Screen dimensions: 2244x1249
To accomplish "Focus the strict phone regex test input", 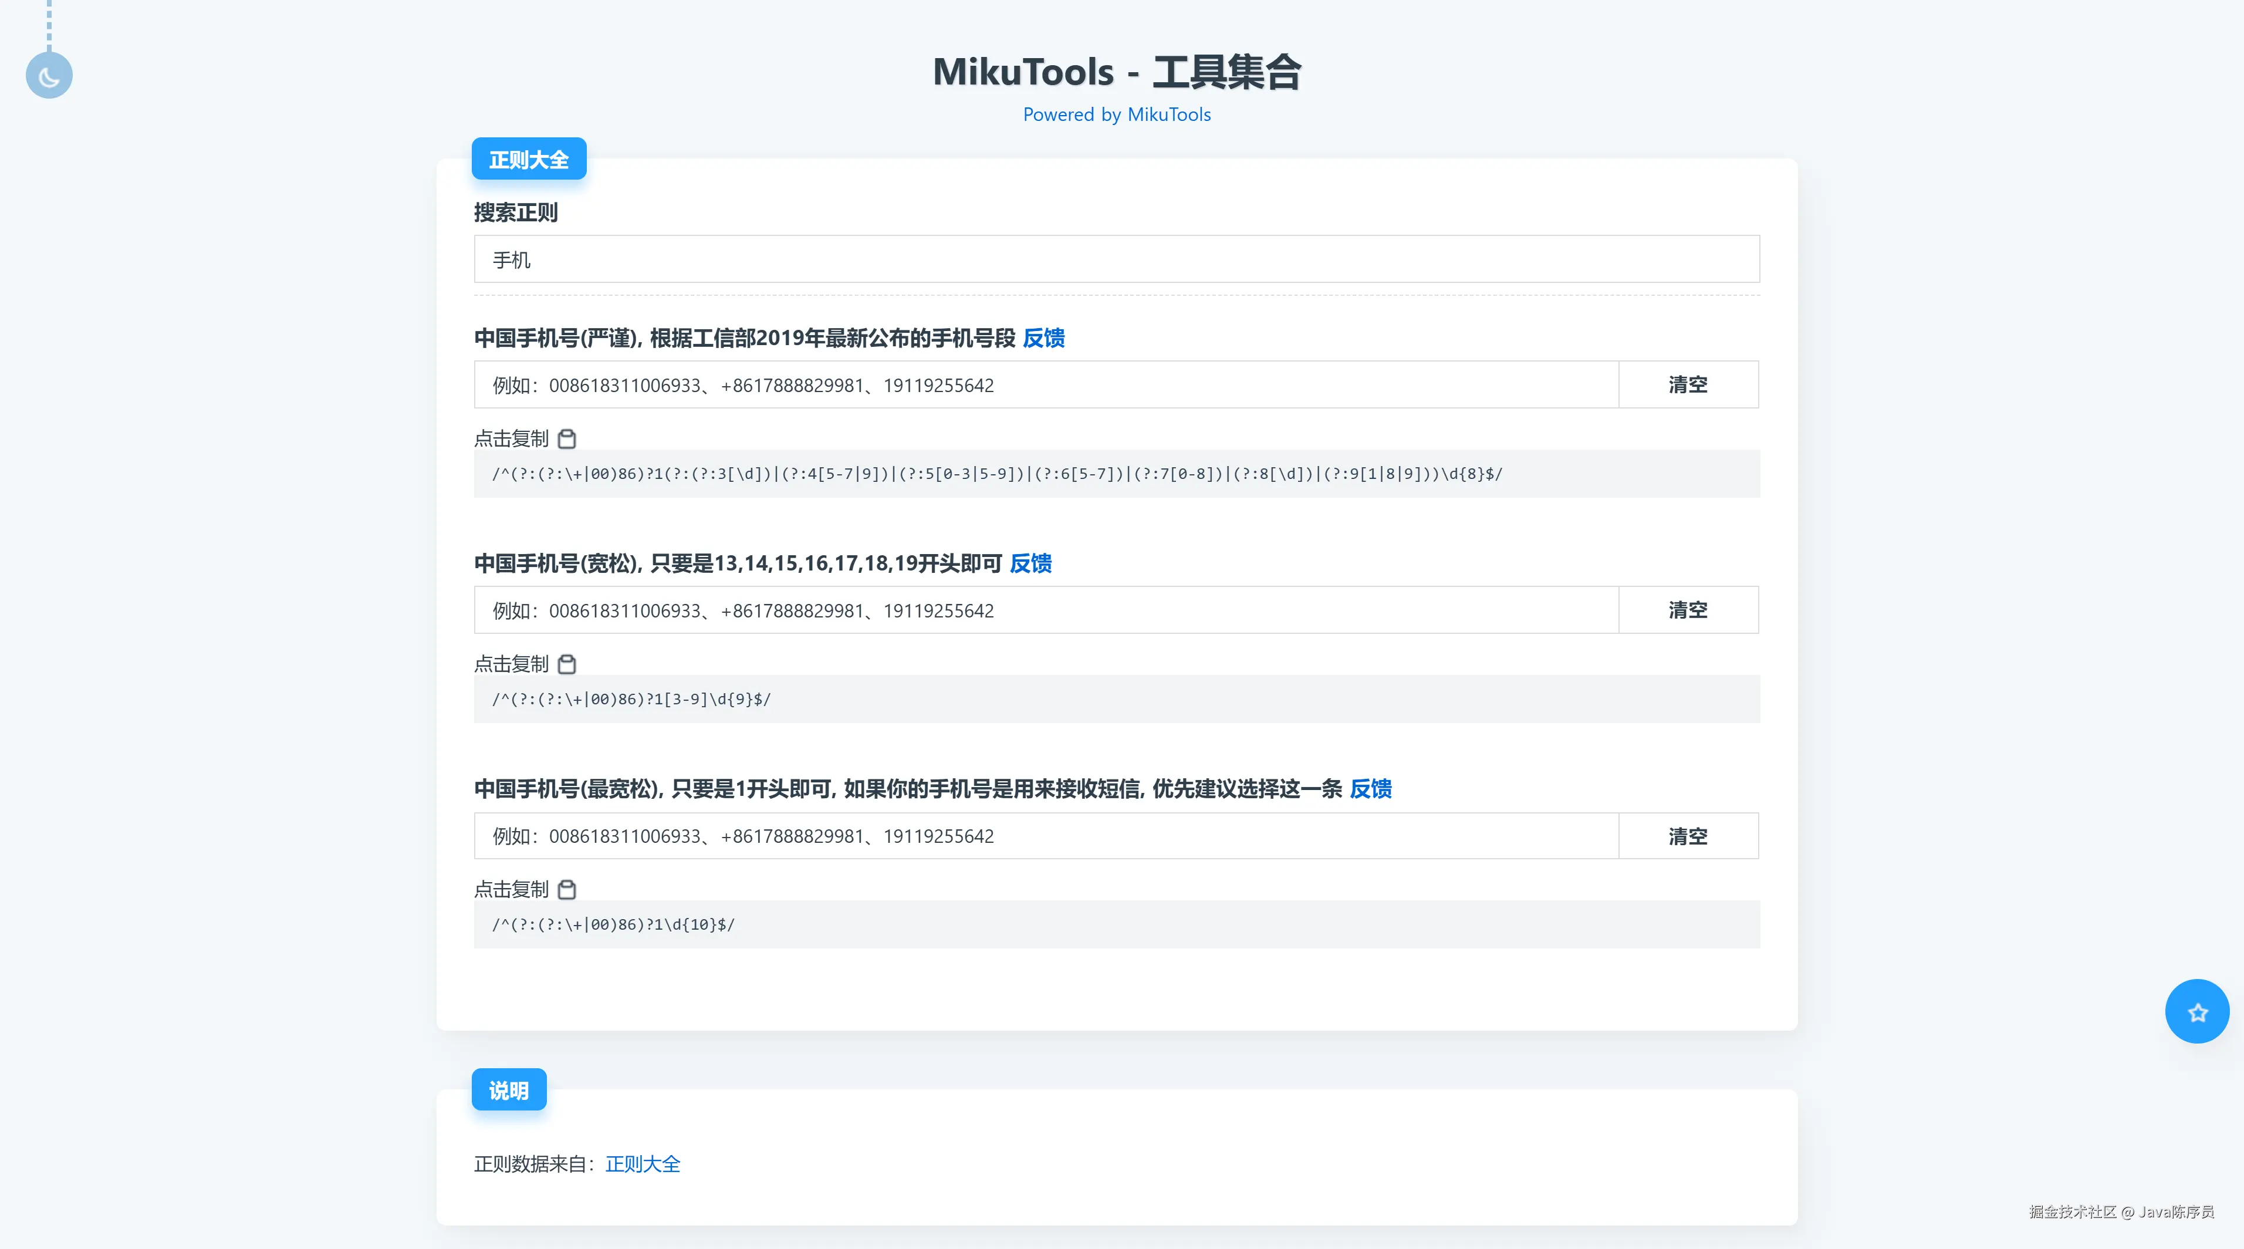I will [1045, 385].
